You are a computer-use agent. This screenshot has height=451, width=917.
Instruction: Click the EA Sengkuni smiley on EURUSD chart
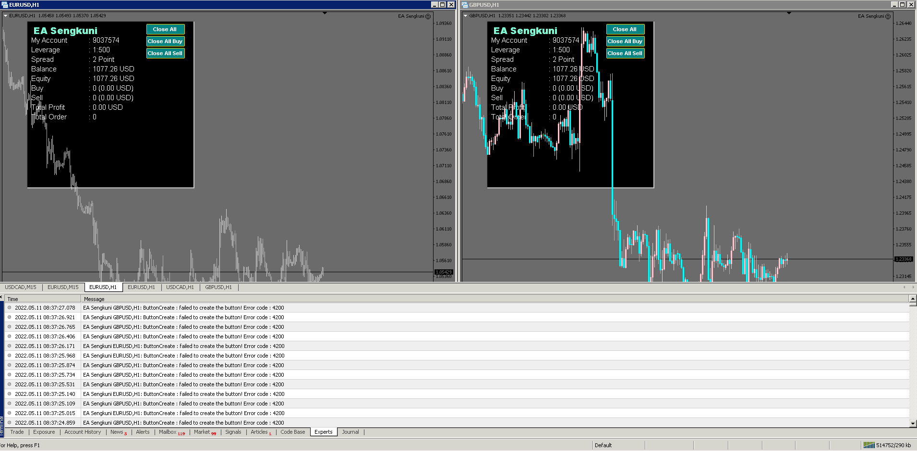(x=428, y=16)
